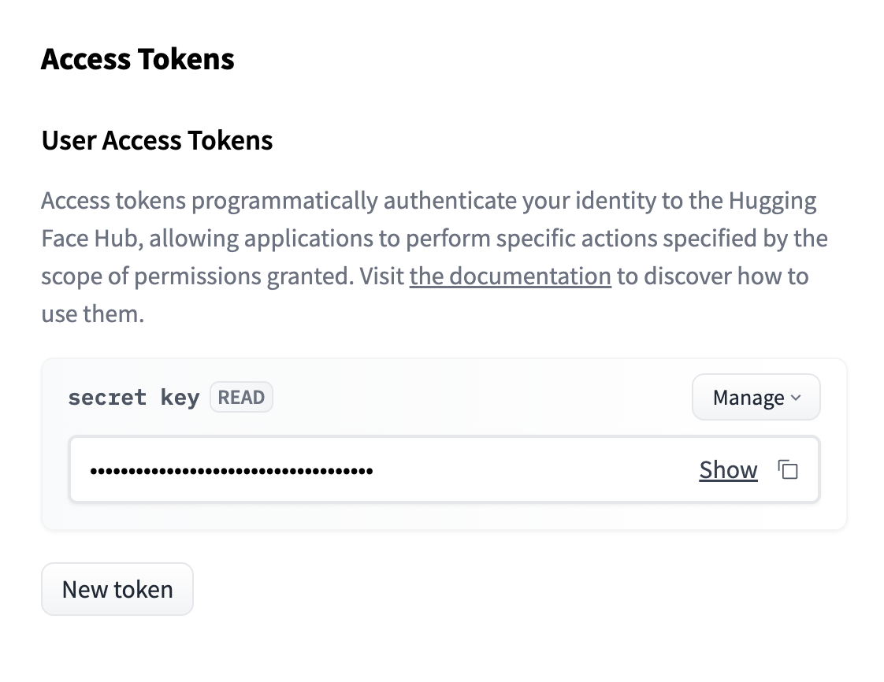Click the Access Tokens page heading
The image size is (884, 682).
(138, 59)
